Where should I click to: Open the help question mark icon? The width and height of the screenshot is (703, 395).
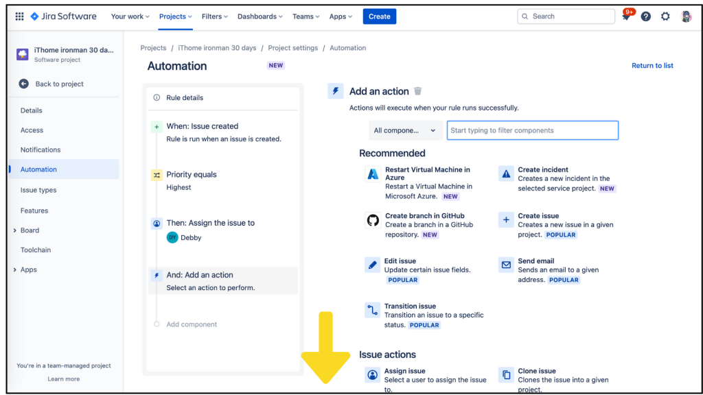645,16
